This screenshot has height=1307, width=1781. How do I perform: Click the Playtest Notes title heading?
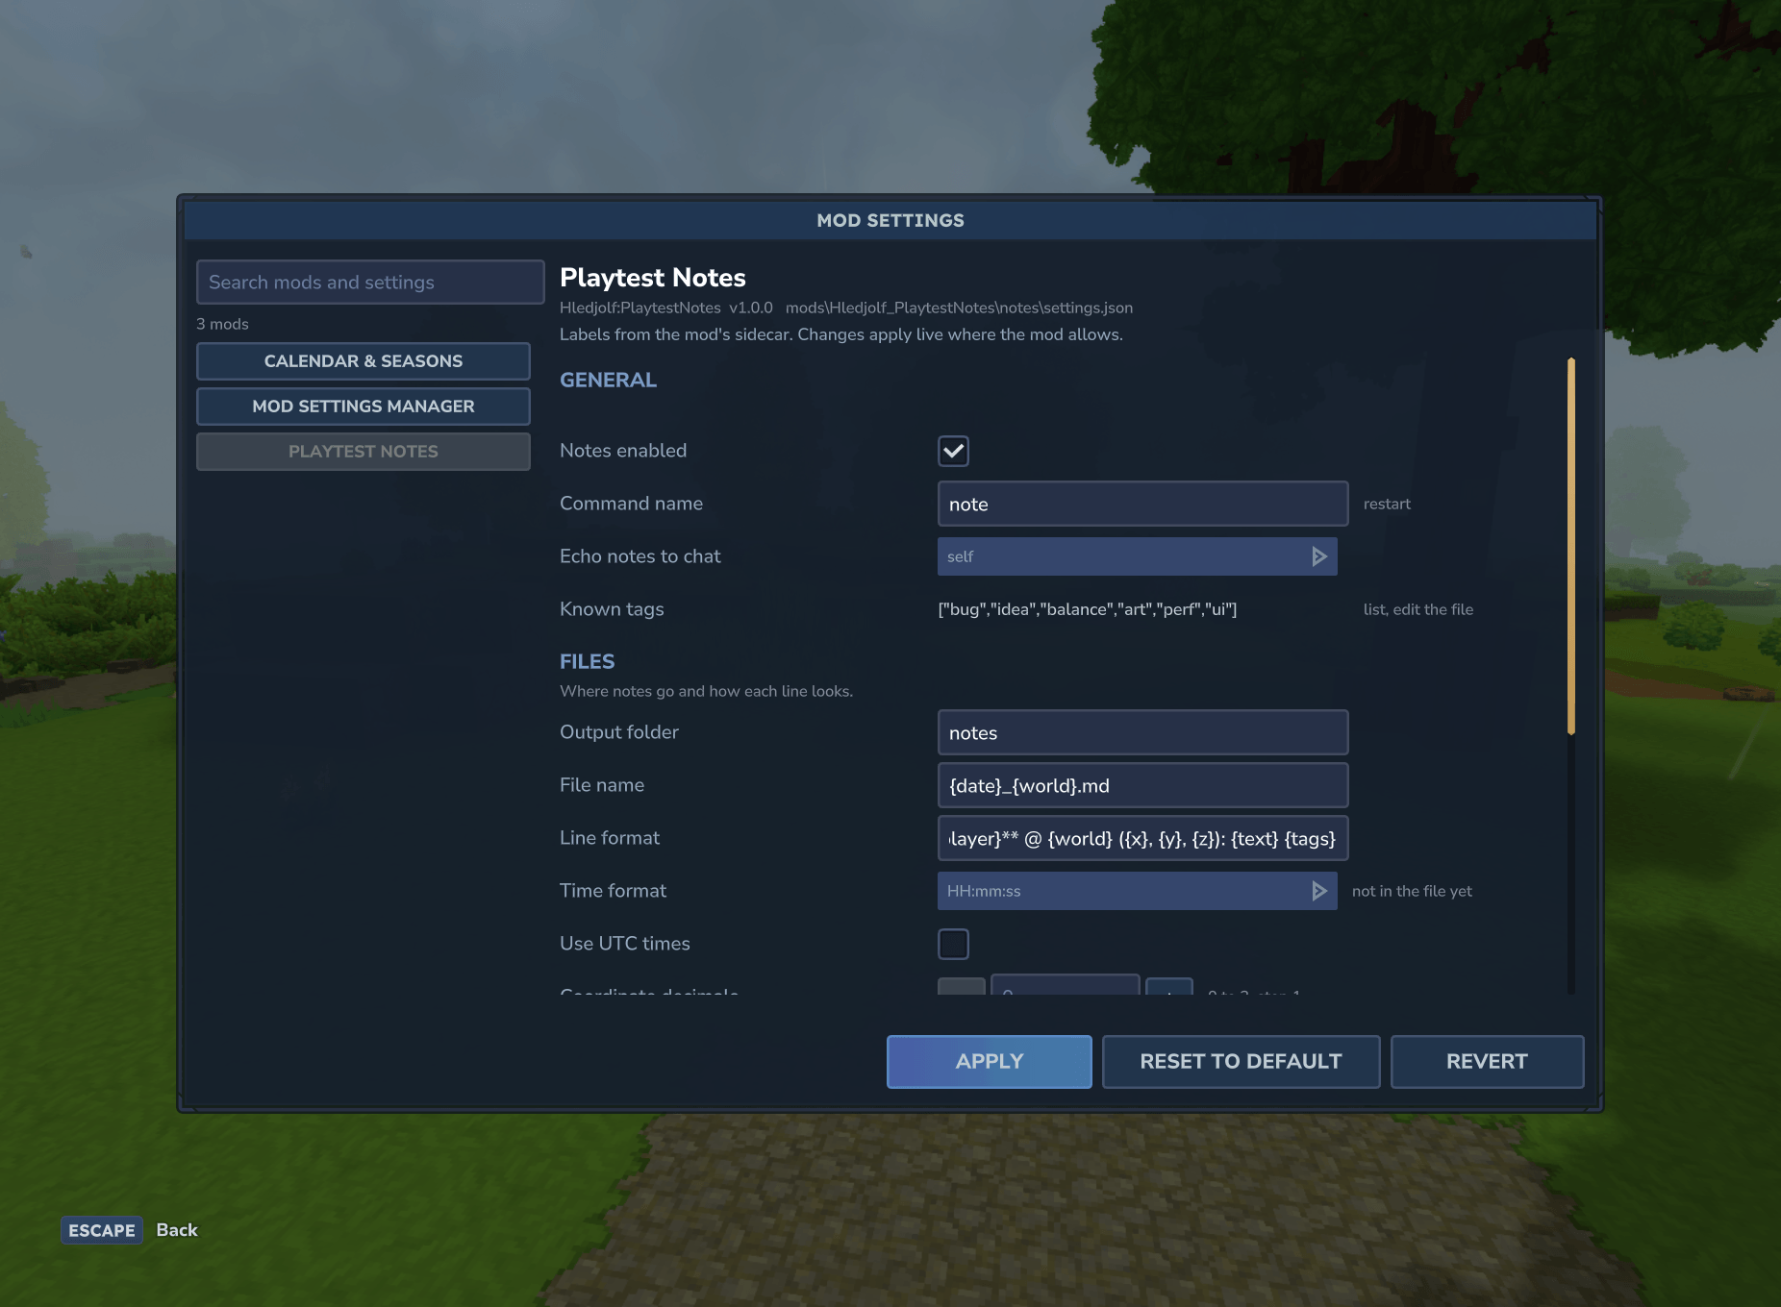tap(653, 278)
